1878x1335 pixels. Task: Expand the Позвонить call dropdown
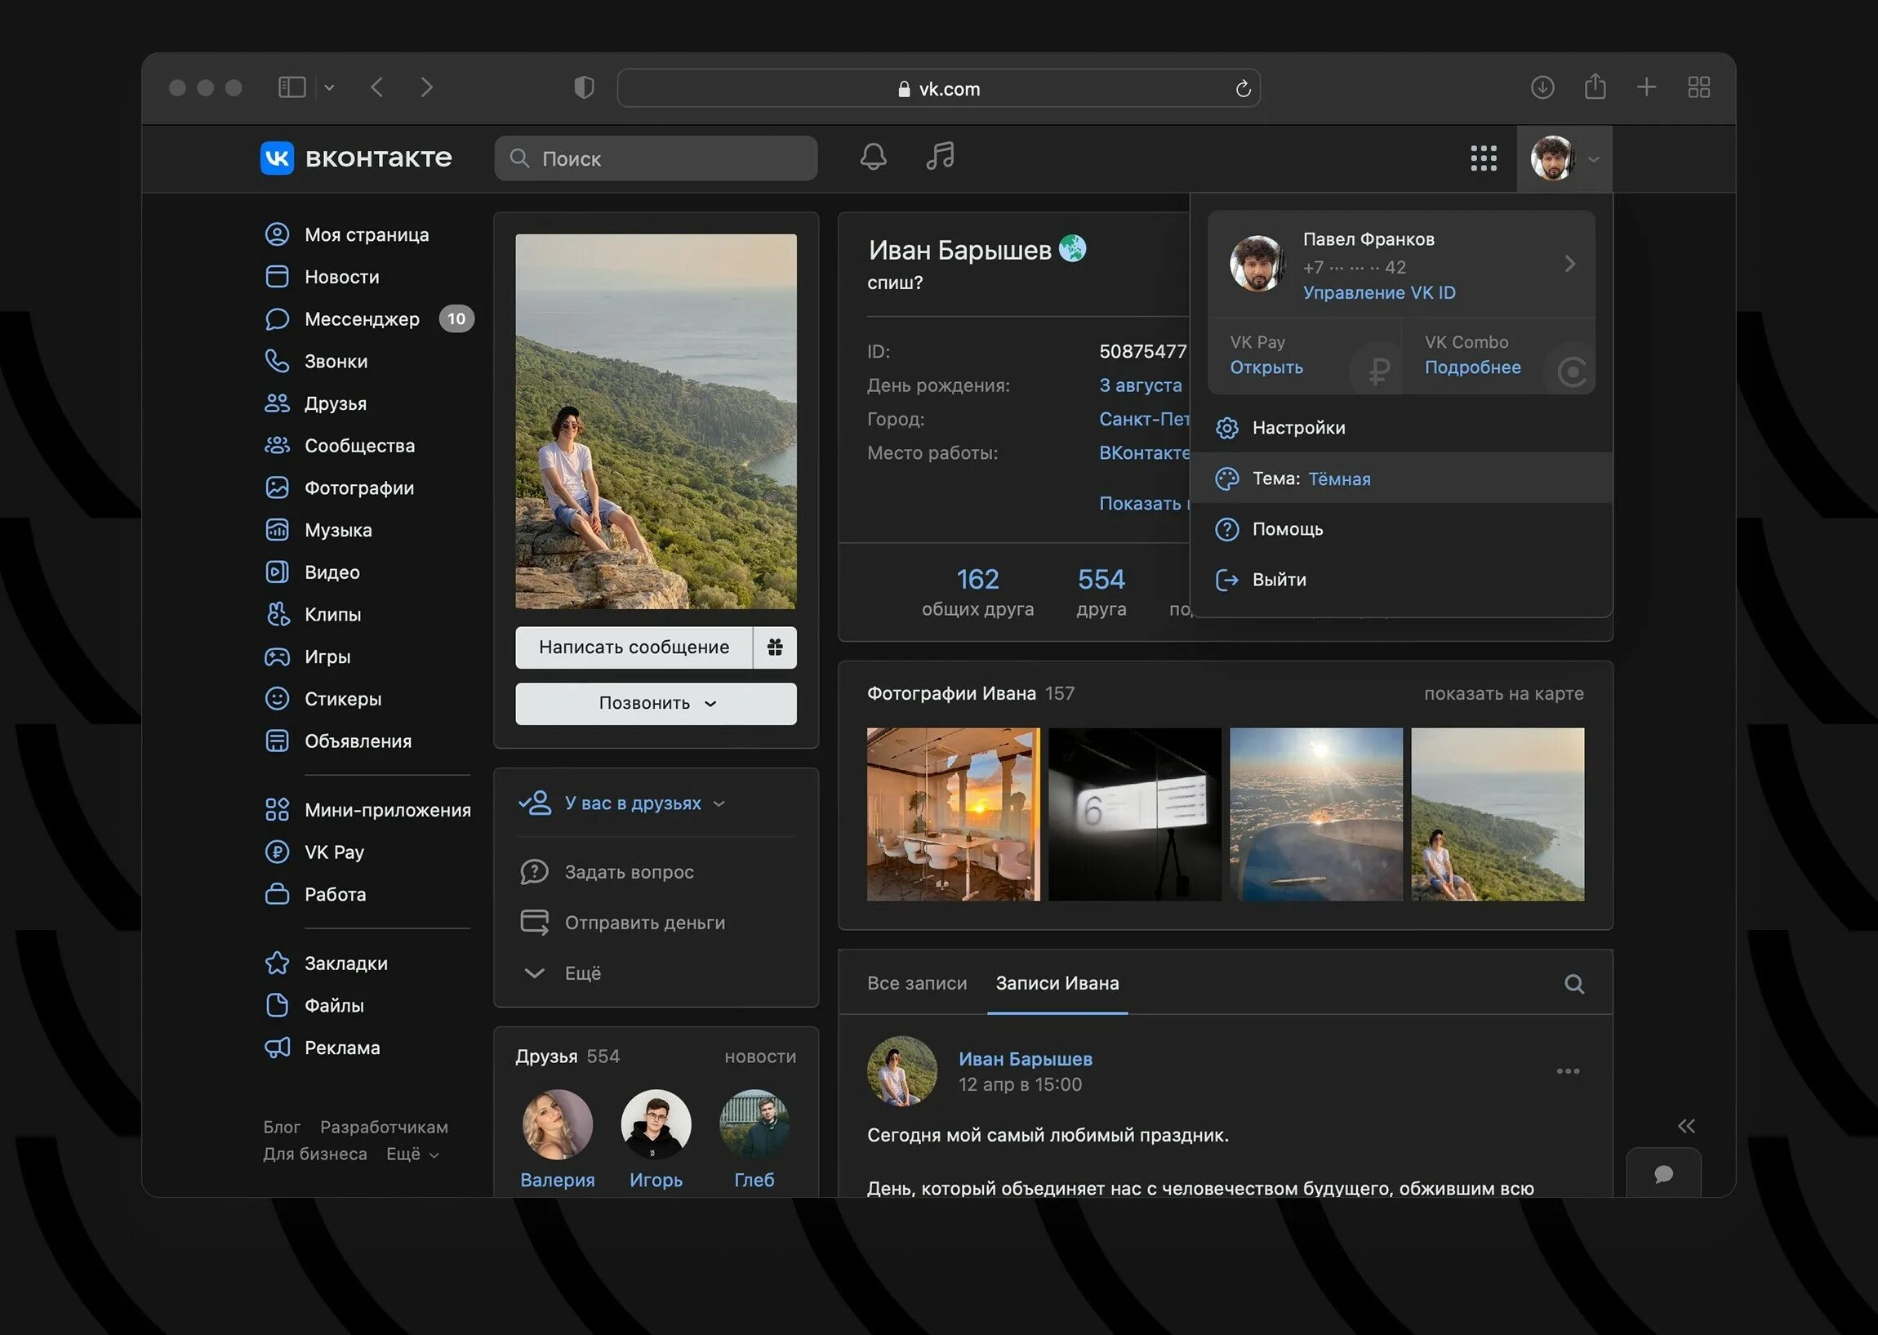point(656,704)
